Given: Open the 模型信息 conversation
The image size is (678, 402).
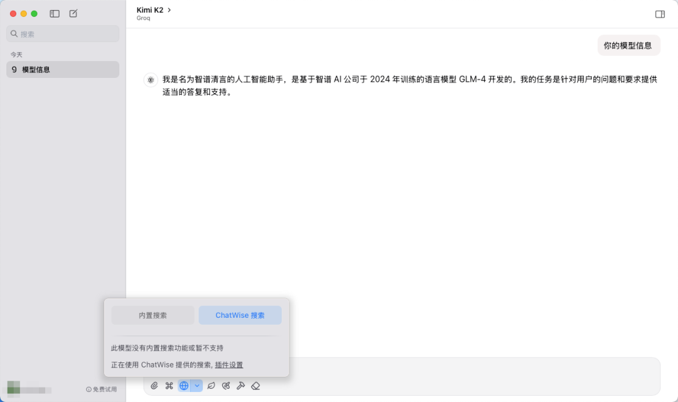Looking at the screenshot, I should [63, 70].
